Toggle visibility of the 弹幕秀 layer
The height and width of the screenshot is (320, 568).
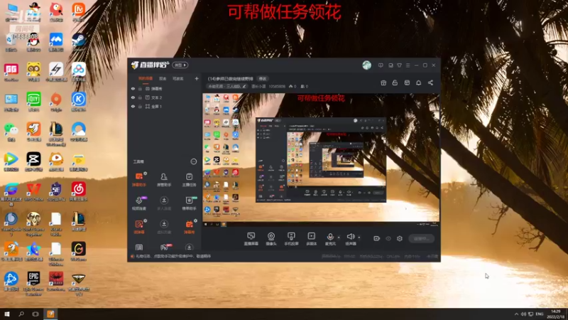133,88
